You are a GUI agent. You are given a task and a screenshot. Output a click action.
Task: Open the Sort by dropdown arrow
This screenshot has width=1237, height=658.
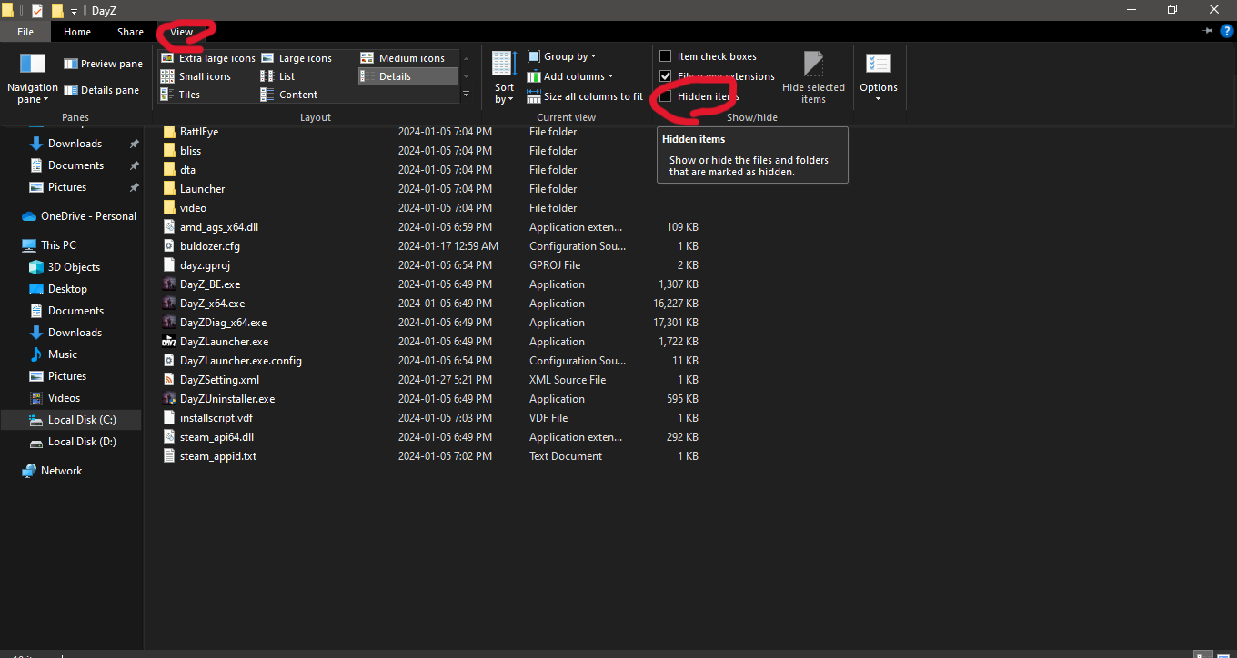coord(511,100)
